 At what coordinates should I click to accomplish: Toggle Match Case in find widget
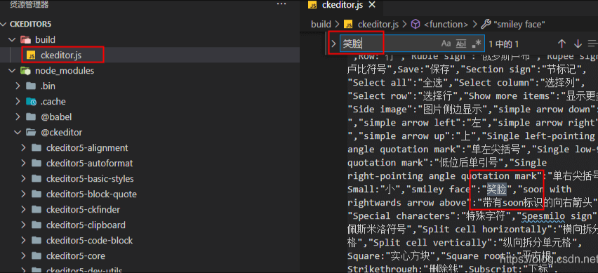(446, 44)
